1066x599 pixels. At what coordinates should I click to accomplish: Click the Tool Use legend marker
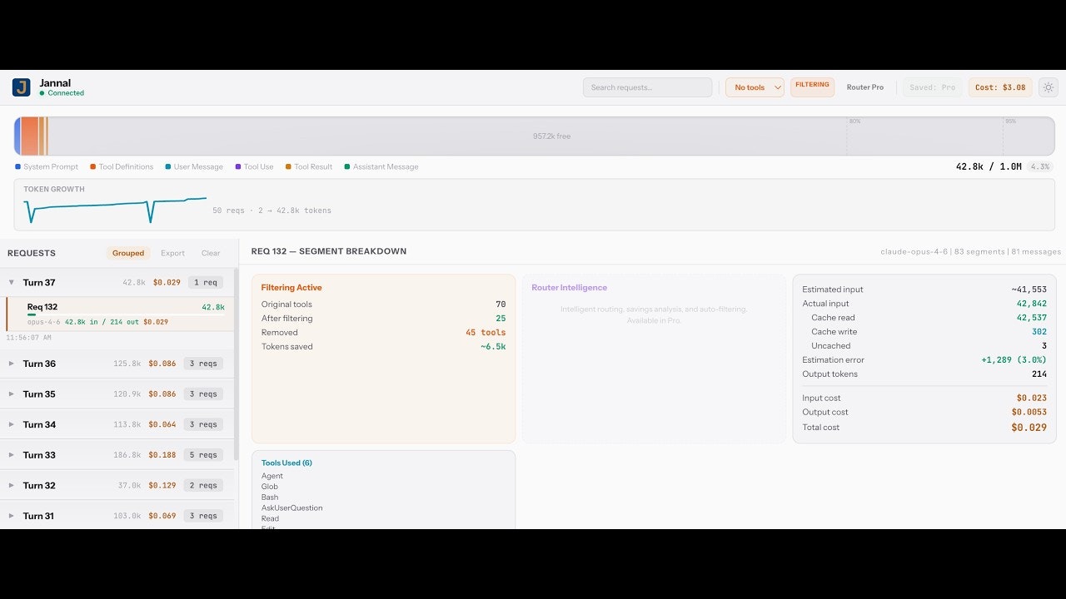236,166
